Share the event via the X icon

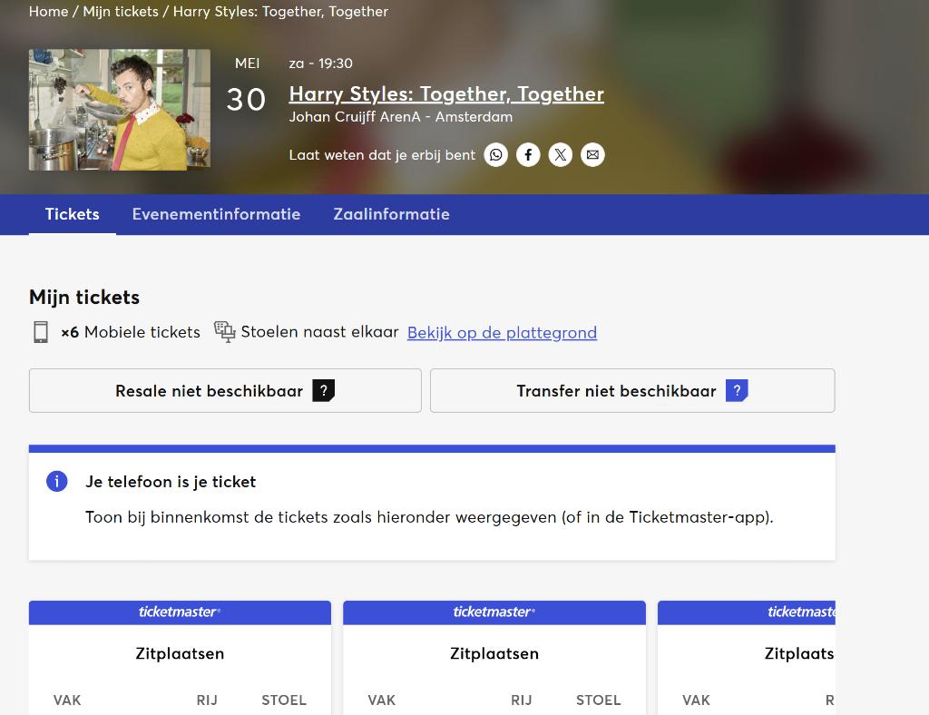[x=560, y=155]
